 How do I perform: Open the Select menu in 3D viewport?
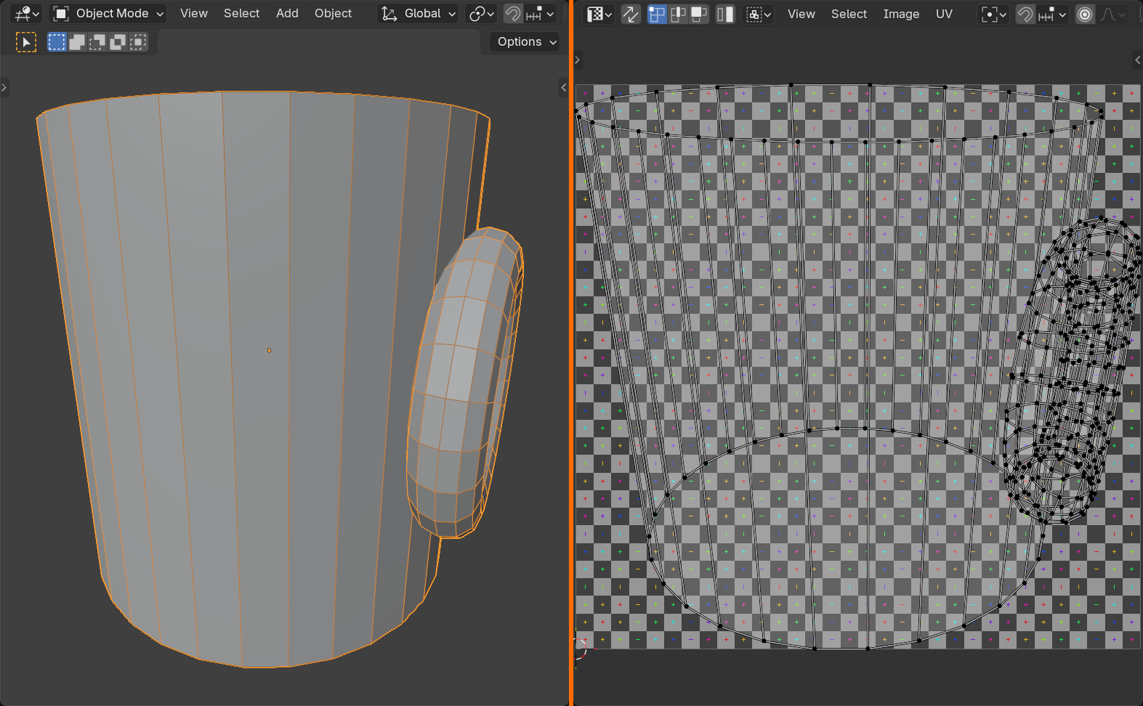(x=241, y=13)
